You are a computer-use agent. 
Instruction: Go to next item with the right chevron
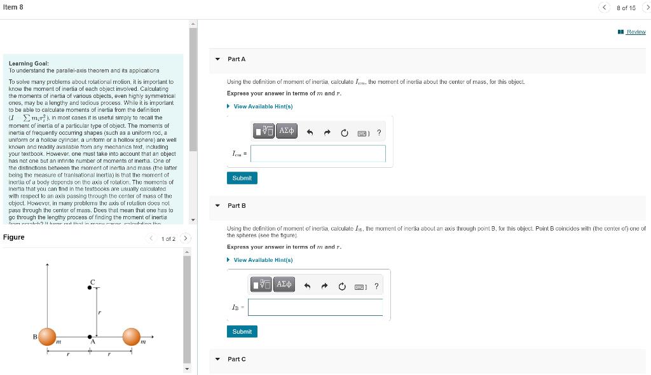pos(647,8)
